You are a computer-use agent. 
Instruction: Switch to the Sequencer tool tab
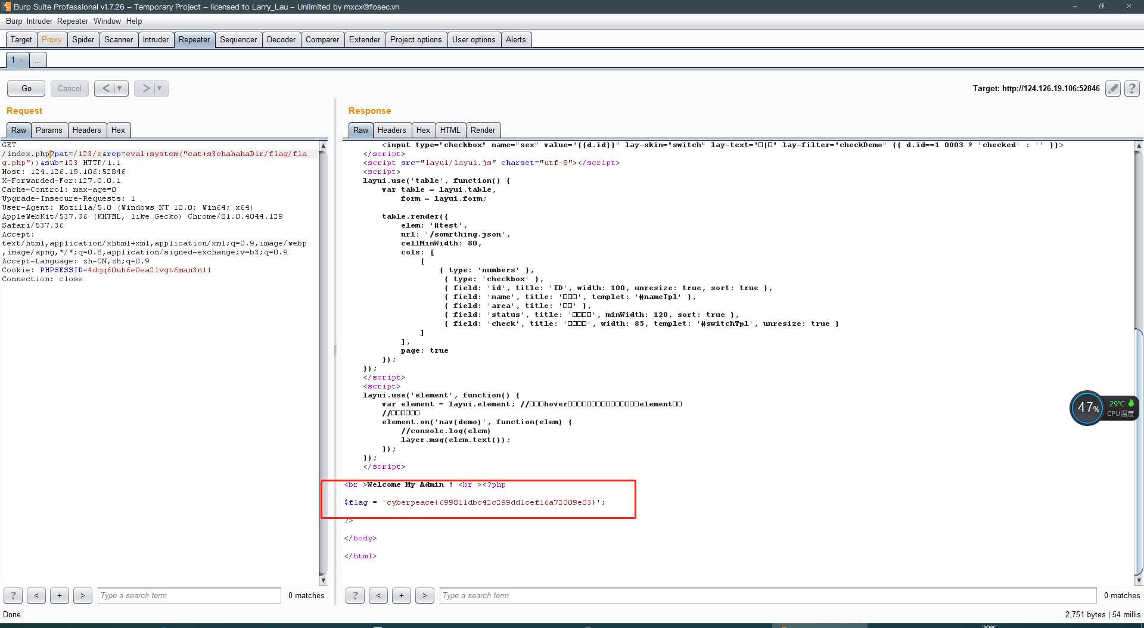pos(238,39)
